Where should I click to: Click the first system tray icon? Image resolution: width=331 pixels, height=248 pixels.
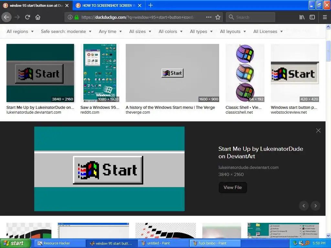point(295,243)
